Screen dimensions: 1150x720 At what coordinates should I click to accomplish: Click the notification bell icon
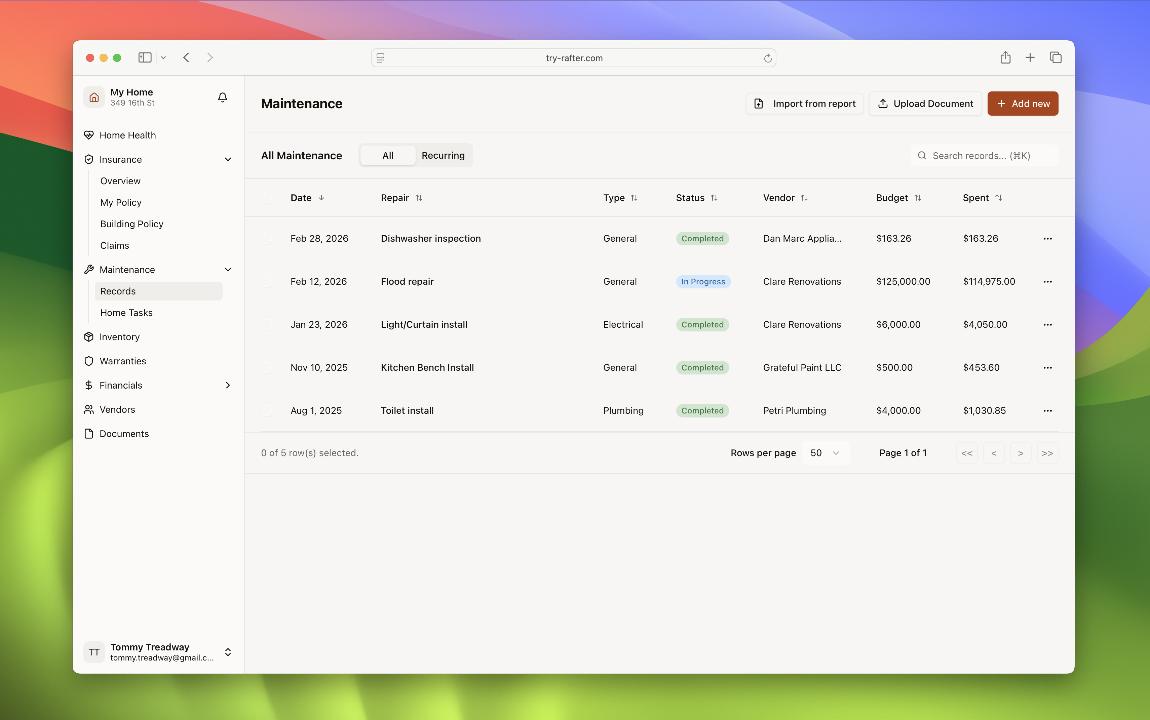click(x=223, y=97)
